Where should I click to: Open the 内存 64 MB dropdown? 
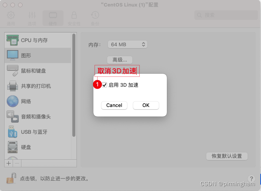pos(127,45)
